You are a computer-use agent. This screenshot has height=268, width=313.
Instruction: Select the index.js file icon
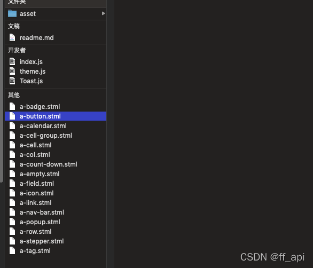pos(12,61)
